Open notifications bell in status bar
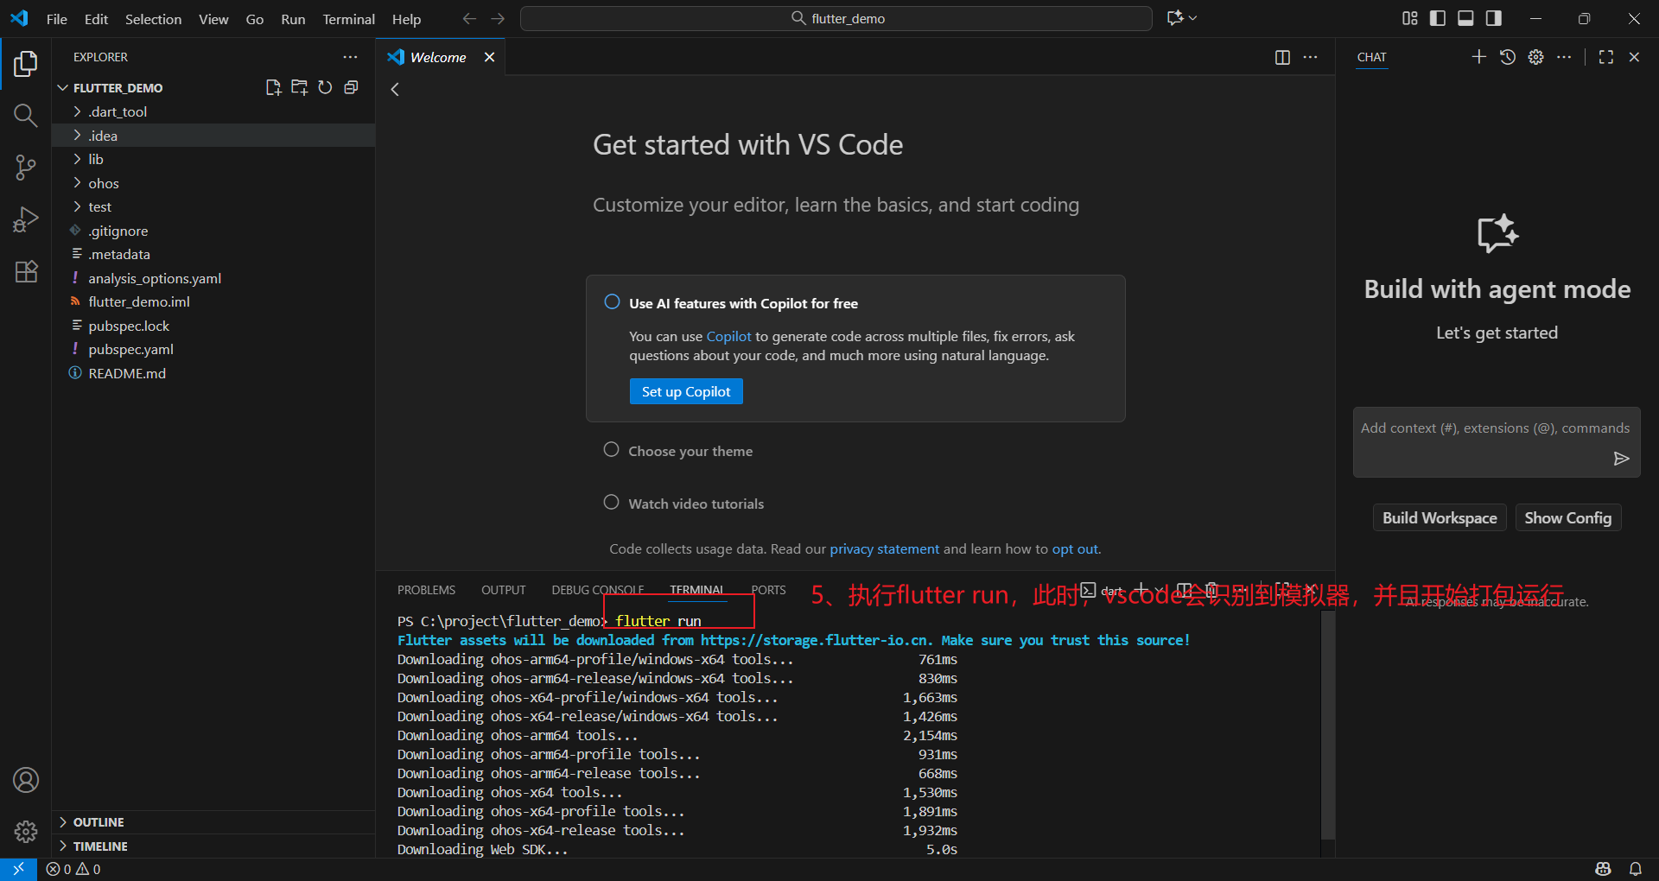The width and height of the screenshot is (1659, 881). 1635,869
